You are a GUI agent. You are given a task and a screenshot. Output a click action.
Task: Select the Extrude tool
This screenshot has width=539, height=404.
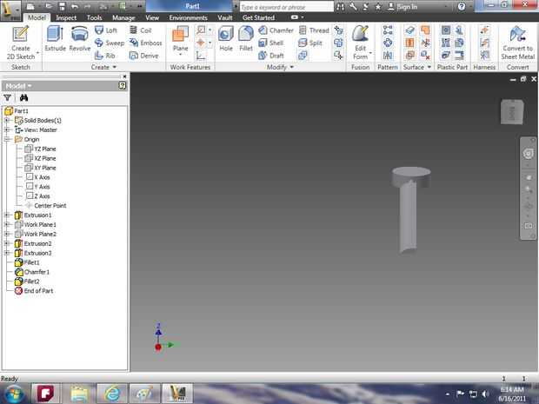55,38
